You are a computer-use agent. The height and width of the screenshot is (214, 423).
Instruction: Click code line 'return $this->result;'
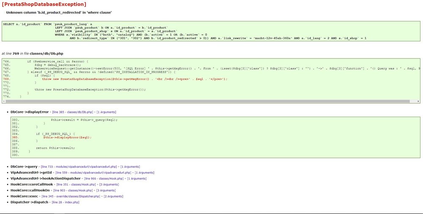pos(55,148)
